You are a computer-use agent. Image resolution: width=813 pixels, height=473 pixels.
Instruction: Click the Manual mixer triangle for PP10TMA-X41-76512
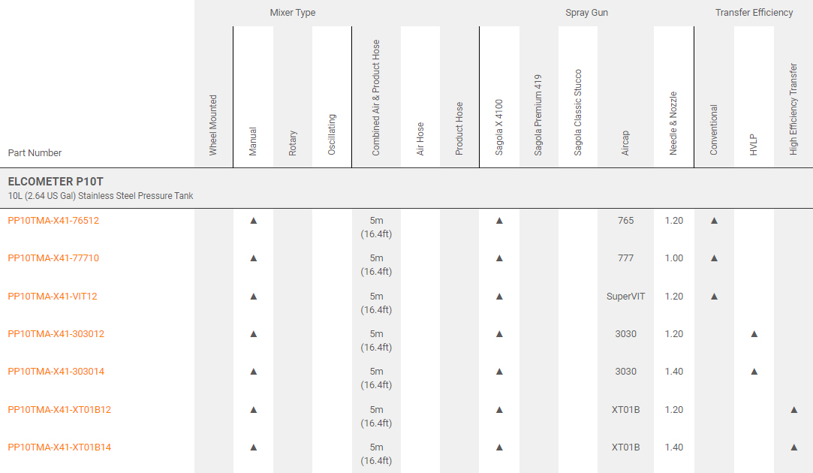tap(254, 221)
